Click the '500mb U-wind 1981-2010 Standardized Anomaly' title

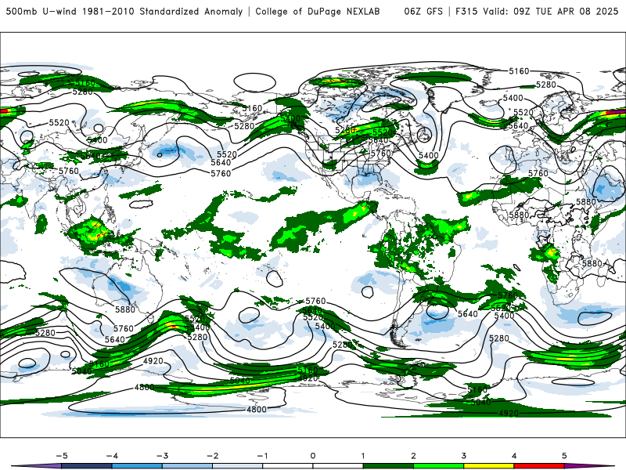(124, 12)
